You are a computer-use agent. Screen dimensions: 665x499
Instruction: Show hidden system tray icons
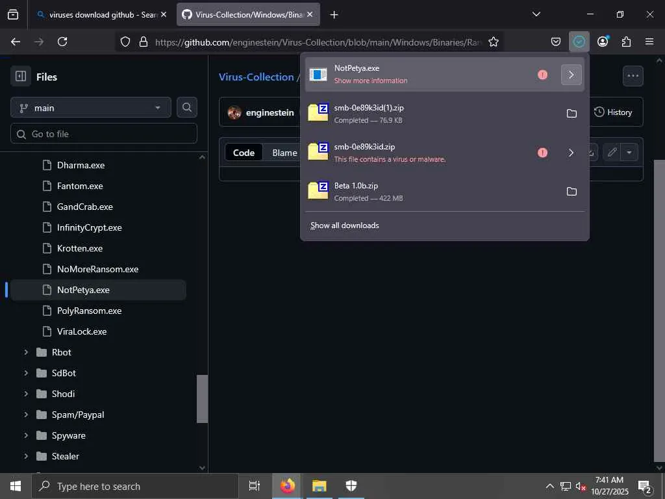coord(549,486)
